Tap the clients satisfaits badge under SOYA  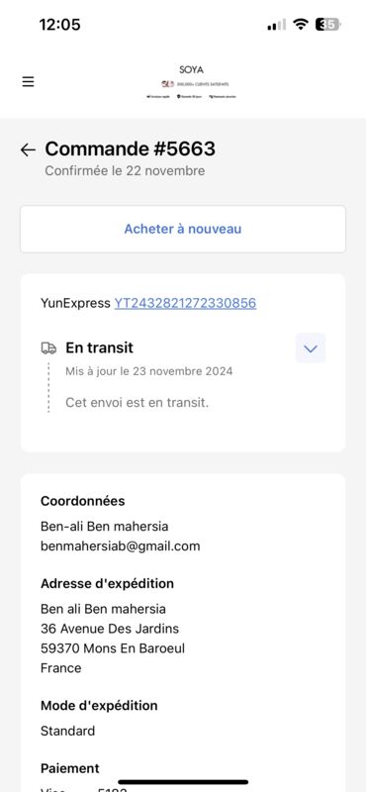pyautogui.click(x=194, y=84)
